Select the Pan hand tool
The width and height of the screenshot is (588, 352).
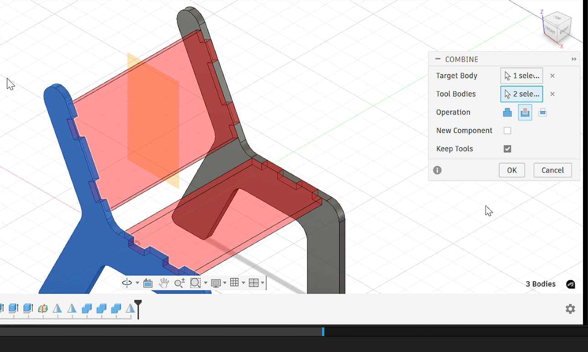click(164, 283)
